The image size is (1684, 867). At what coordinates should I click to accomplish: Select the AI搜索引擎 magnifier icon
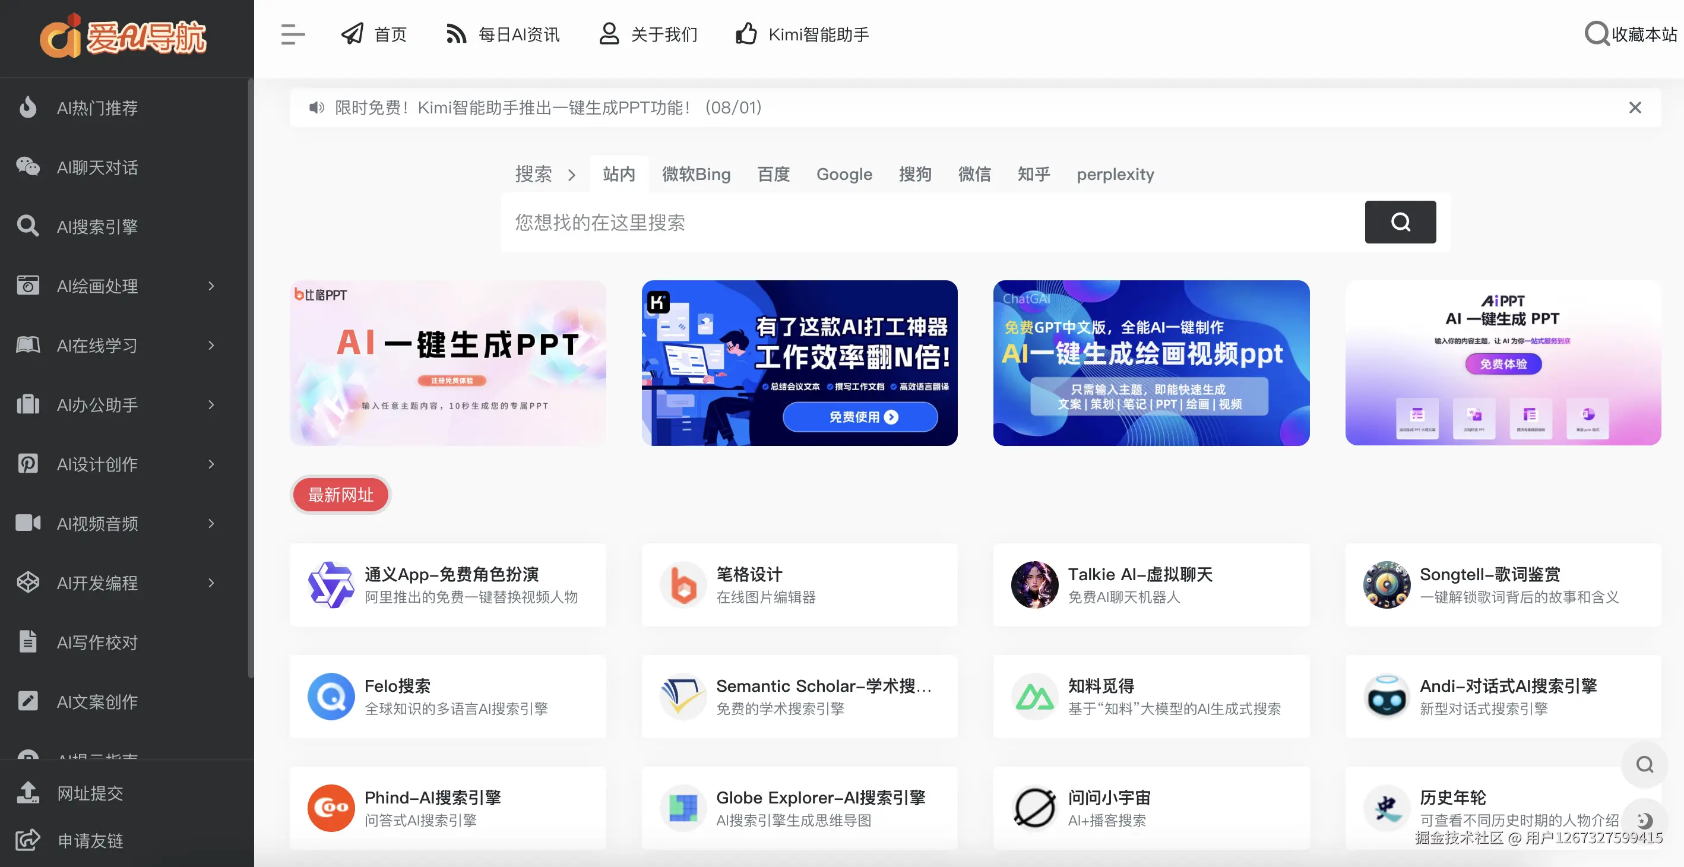click(x=27, y=226)
